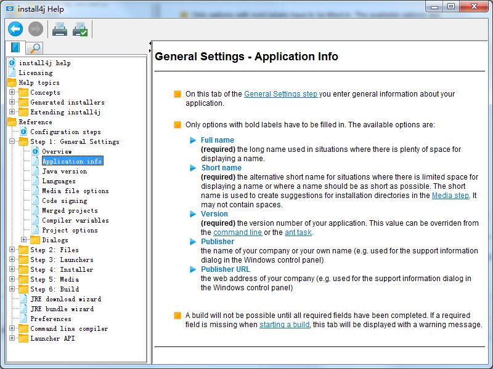The height and width of the screenshot is (369, 493).
Task: Select Application info tree item
Action: point(72,161)
